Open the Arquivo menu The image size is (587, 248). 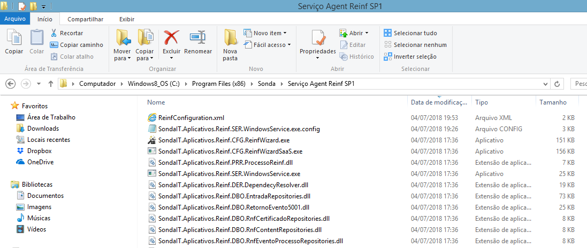click(14, 19)
